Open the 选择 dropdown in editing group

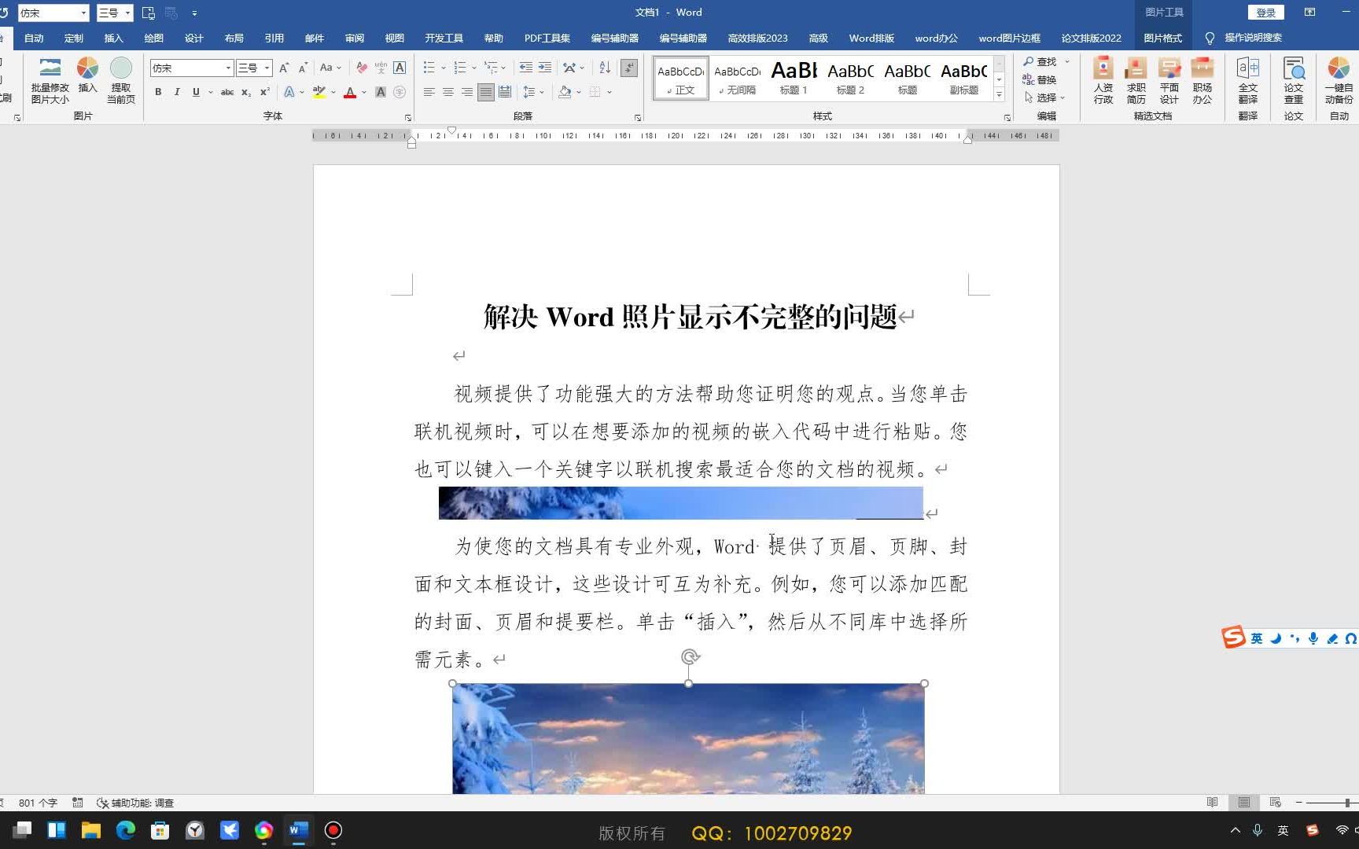click(x=1045, y=97)
